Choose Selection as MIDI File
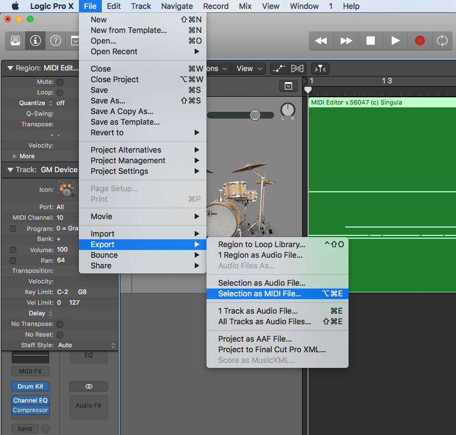Screen dimensions: 456x435 [x=277, y=294]
